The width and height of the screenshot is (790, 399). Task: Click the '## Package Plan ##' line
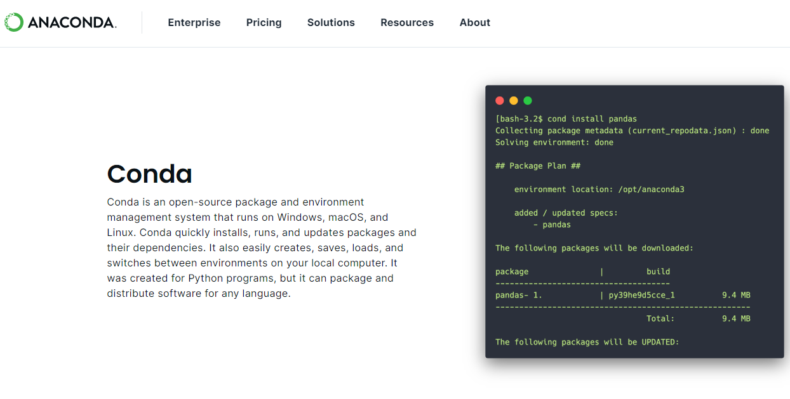(538, 166)
